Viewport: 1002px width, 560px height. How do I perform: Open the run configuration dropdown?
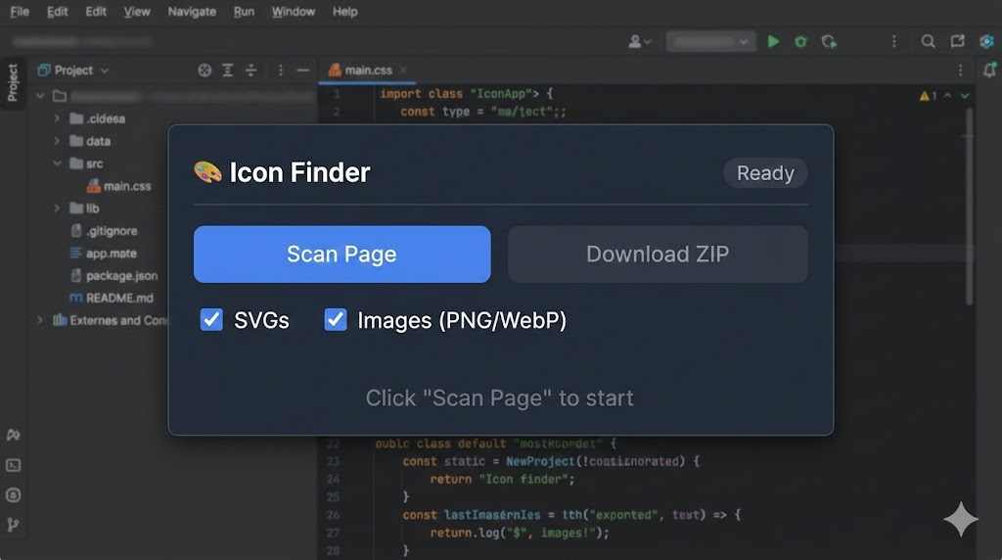710,41
